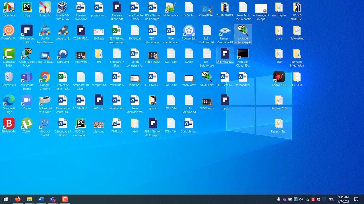364x204 pixels.
Task: Open the Google Chrome desktop shortcut
Action: [x=45, y=77]
